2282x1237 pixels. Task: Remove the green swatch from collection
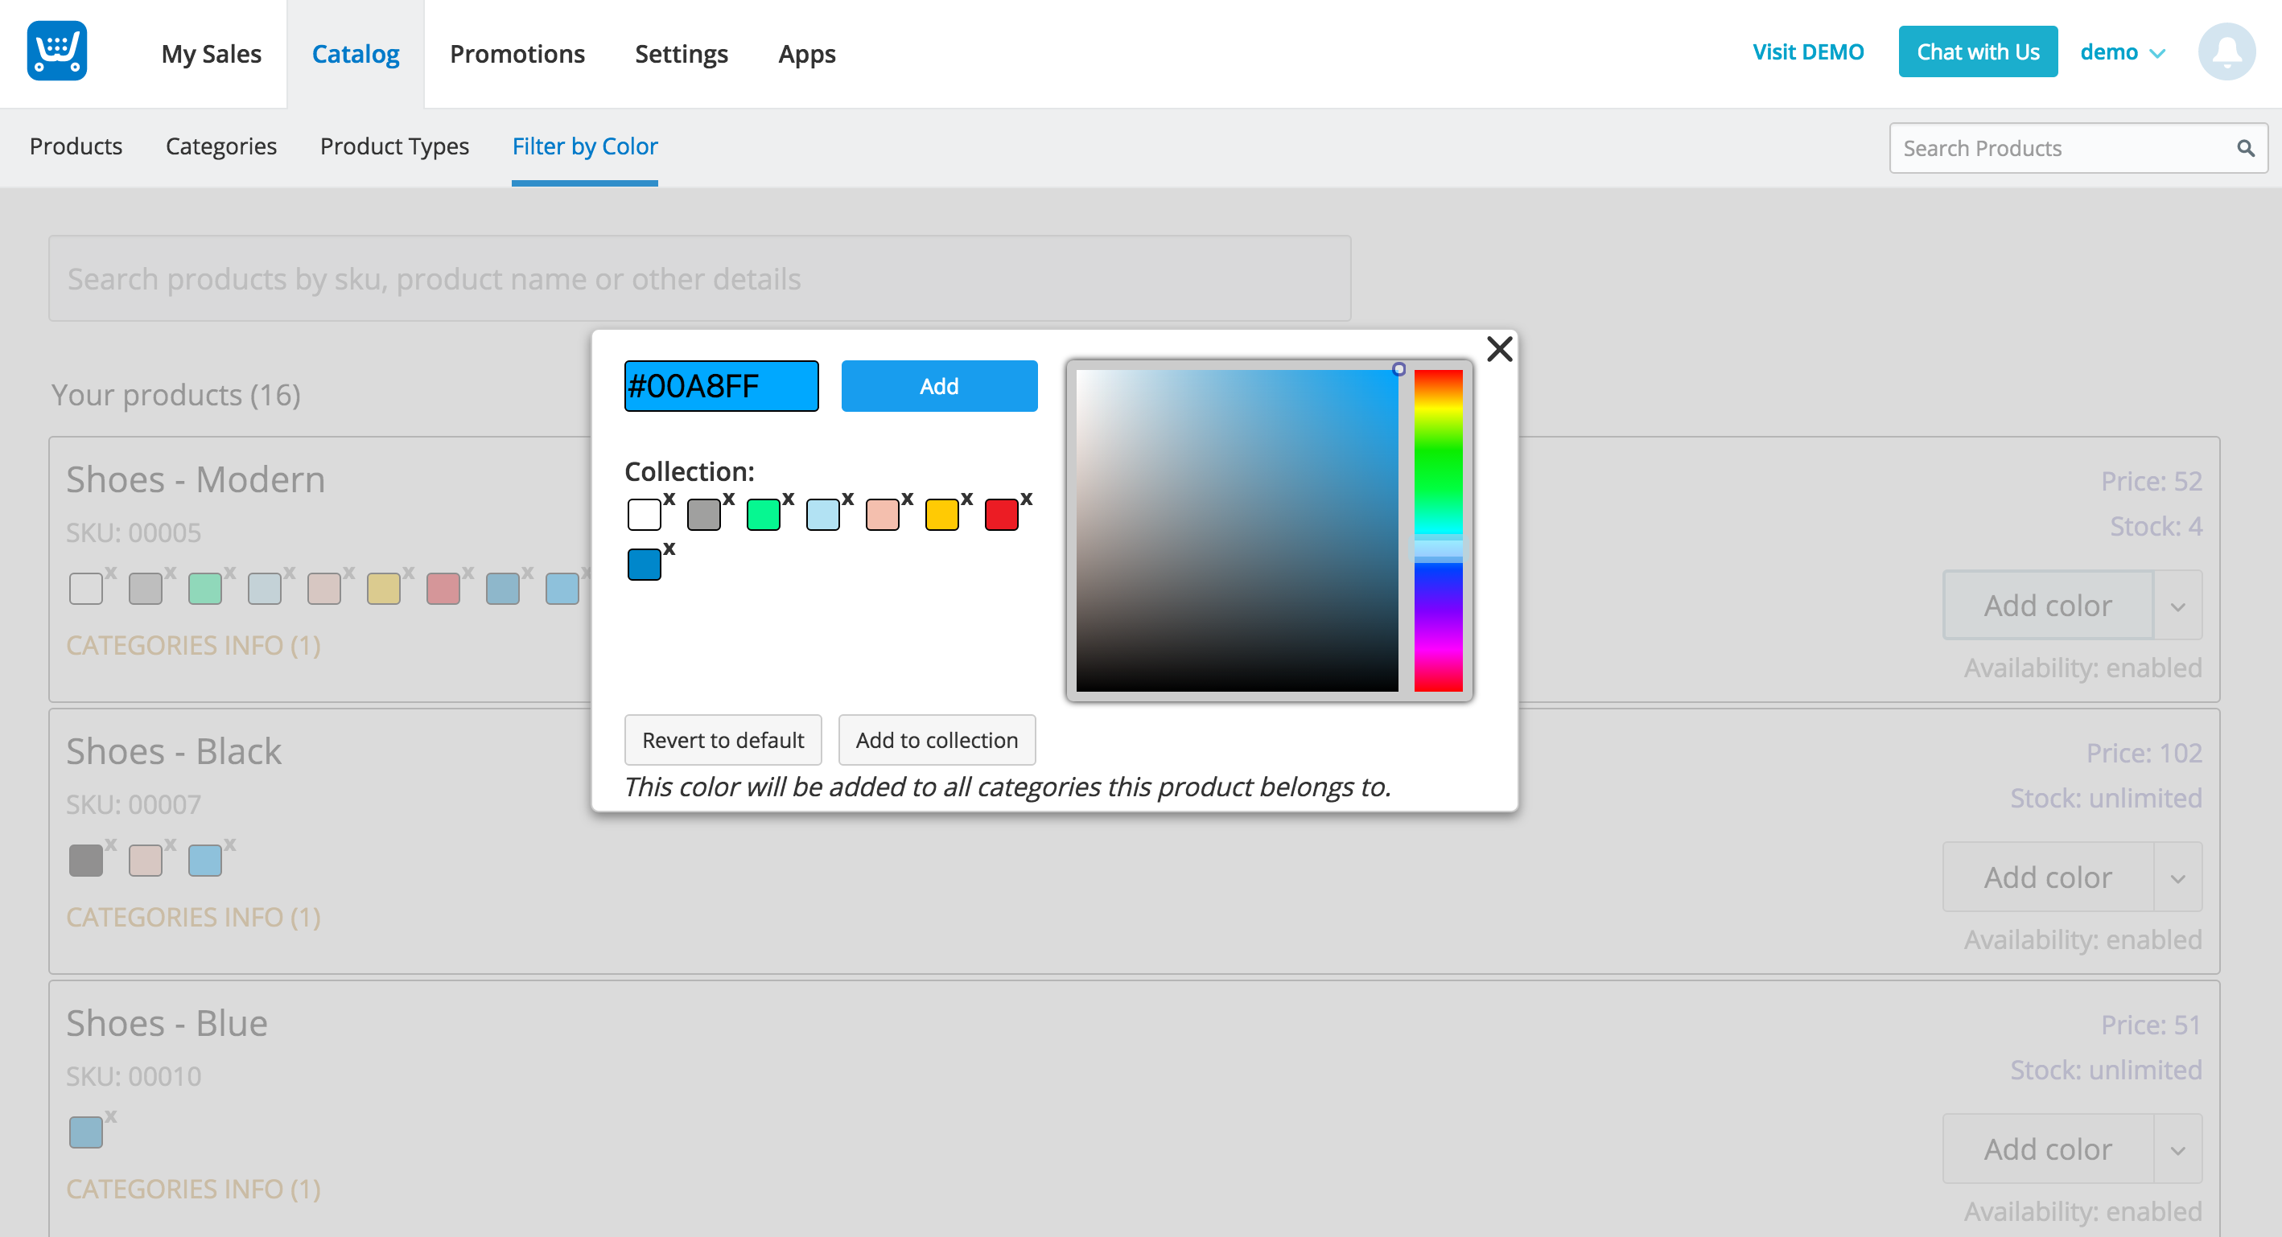coord(788,499)
